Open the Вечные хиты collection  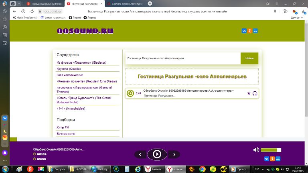(x=66, y=134)
